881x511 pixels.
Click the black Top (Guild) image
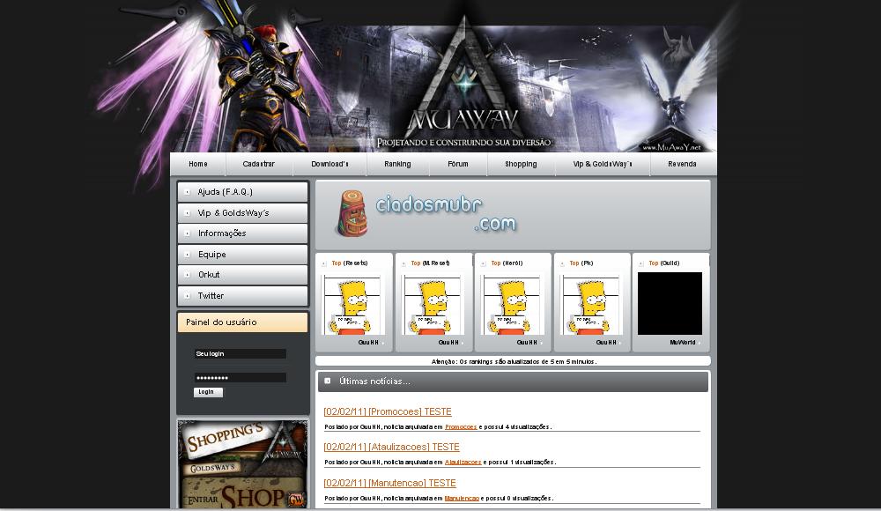click(670, 304)
